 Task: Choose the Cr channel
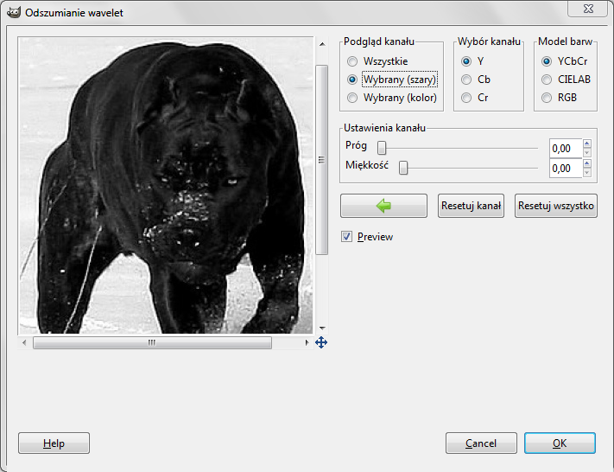point(466,98)
